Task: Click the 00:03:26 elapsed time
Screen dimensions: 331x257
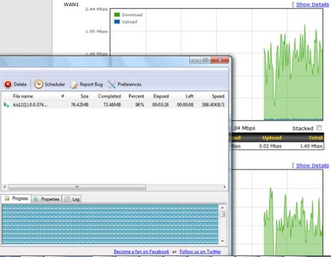Action: (161, 105)
